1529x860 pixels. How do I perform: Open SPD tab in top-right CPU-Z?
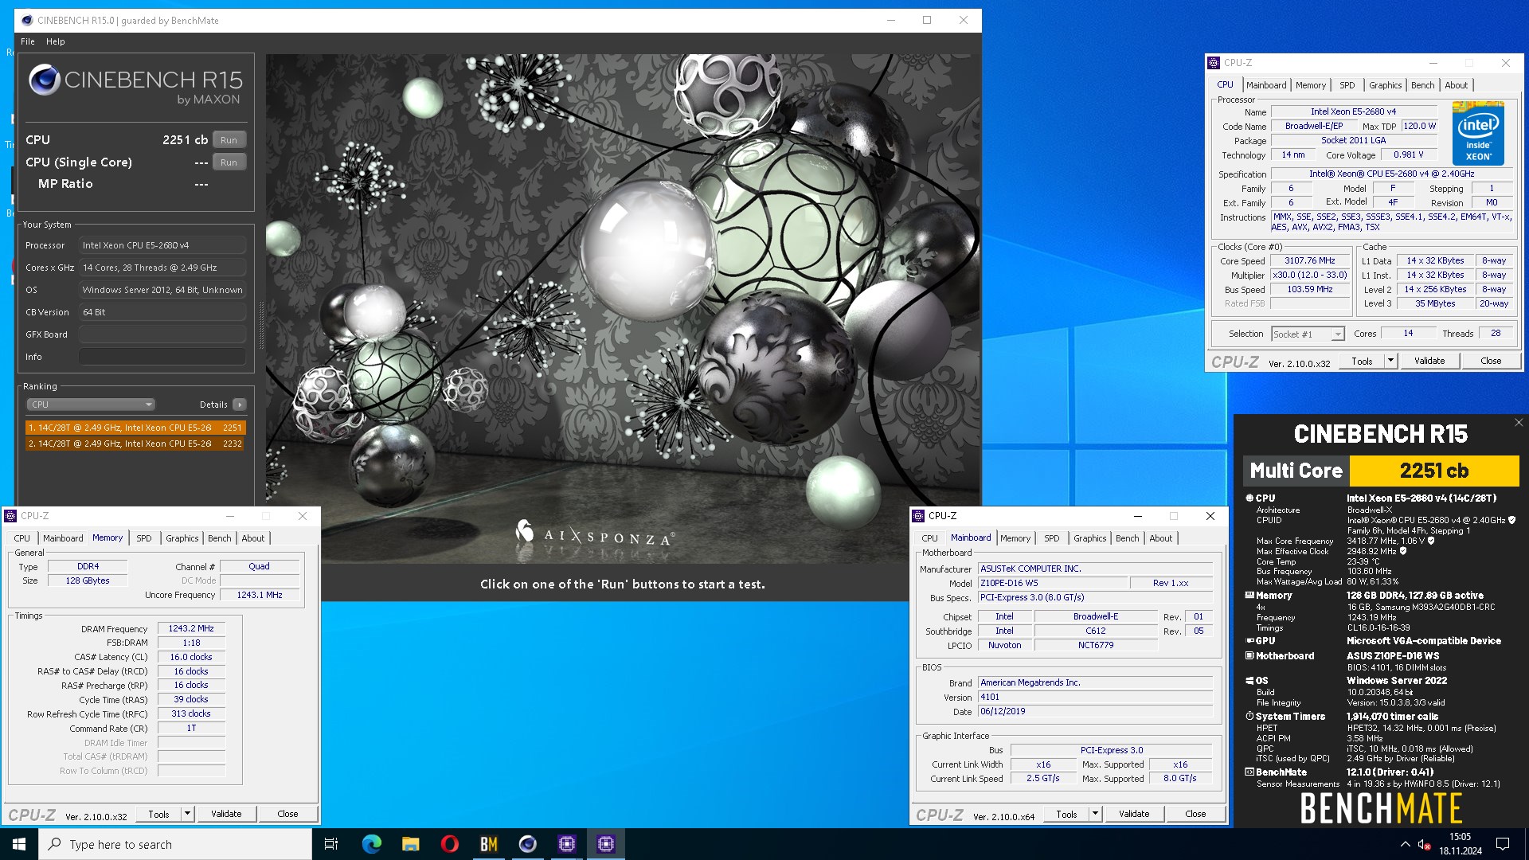point(1347,85)
